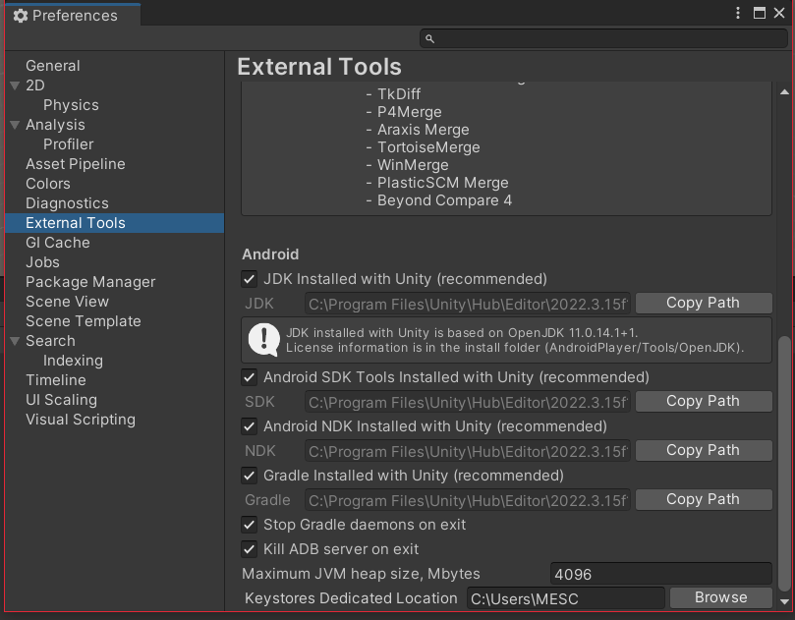Toggle Kill ADB server on exit
This screenshot has width=795, height=620.
pos(250,549)
